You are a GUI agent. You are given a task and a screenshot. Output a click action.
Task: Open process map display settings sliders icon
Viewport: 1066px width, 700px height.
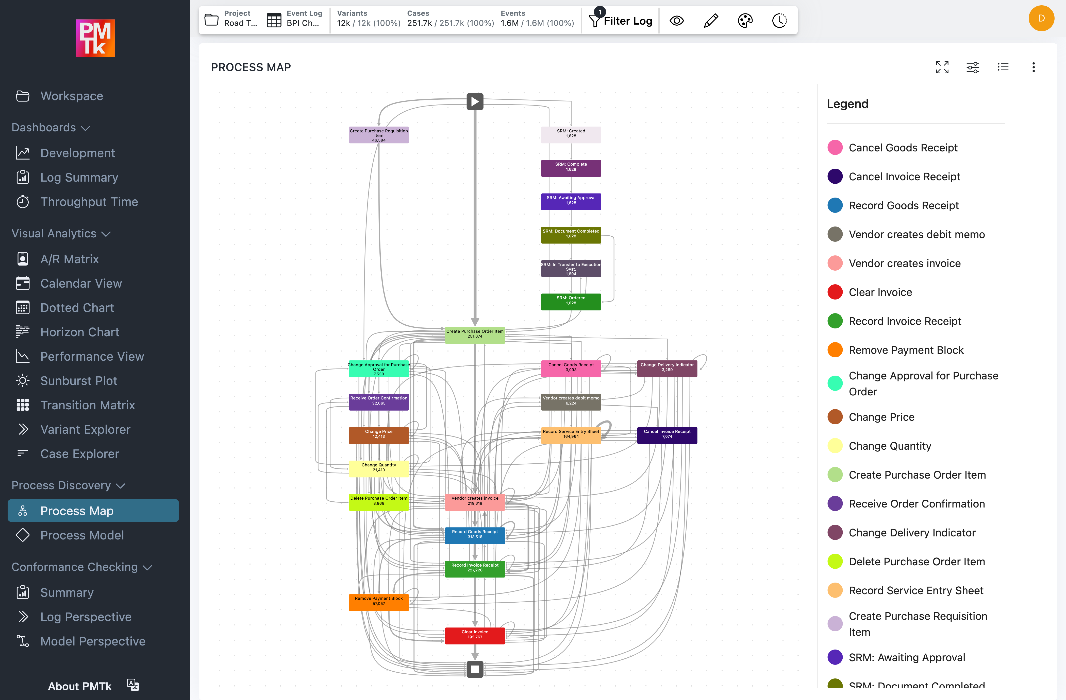pos(973,67)
